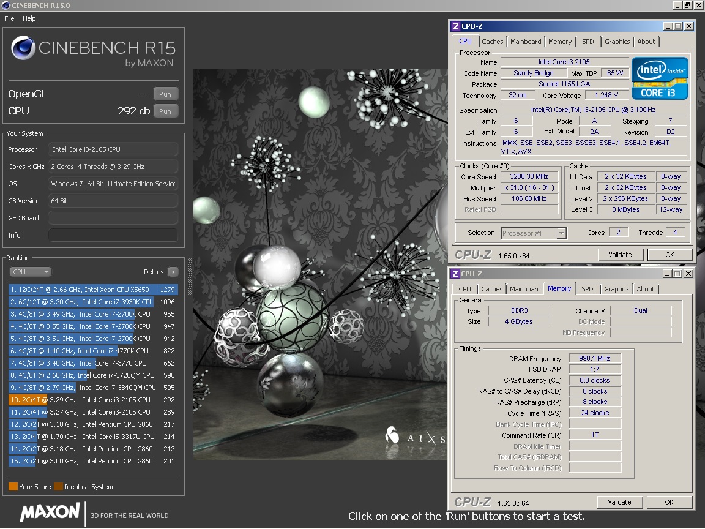Run the OpenGL benchmark test
This screenshot has width=705, height=529.
click(165, 94)
